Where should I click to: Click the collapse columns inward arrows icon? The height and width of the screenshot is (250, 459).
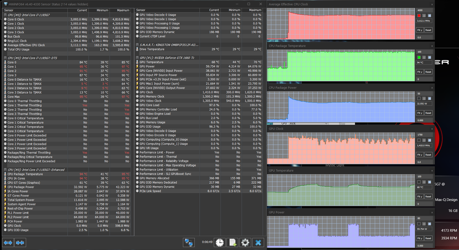[x=20, y=242]
